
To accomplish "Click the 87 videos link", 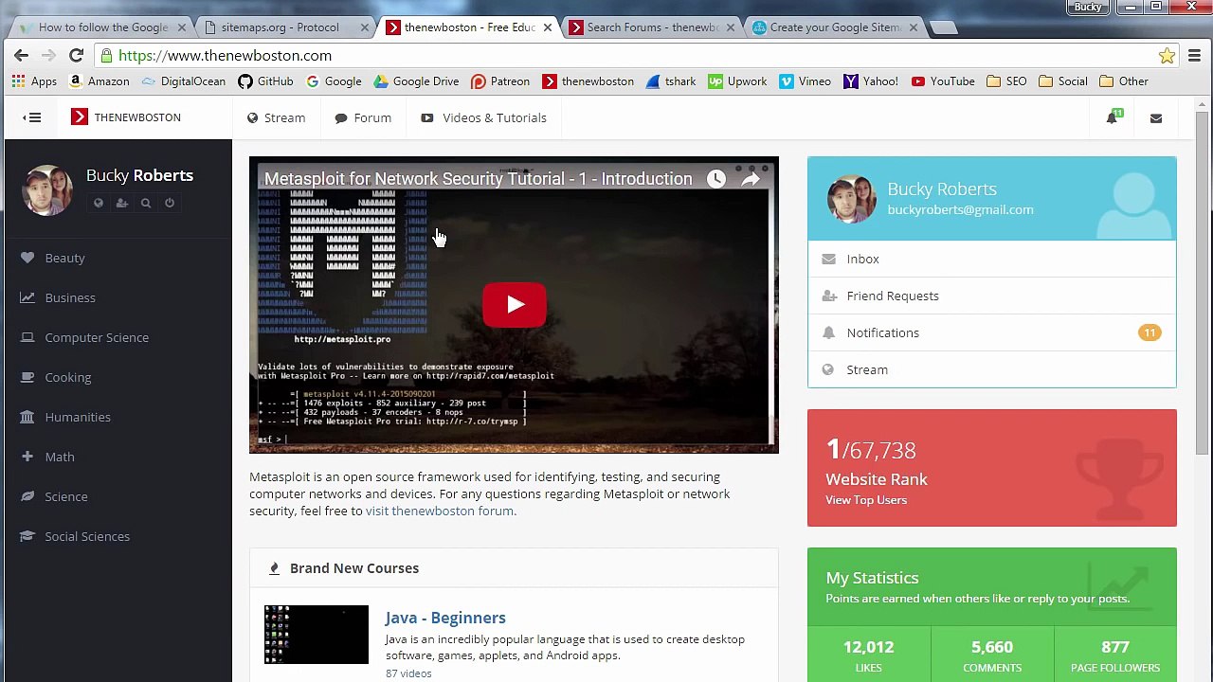I will coord(408,673).
